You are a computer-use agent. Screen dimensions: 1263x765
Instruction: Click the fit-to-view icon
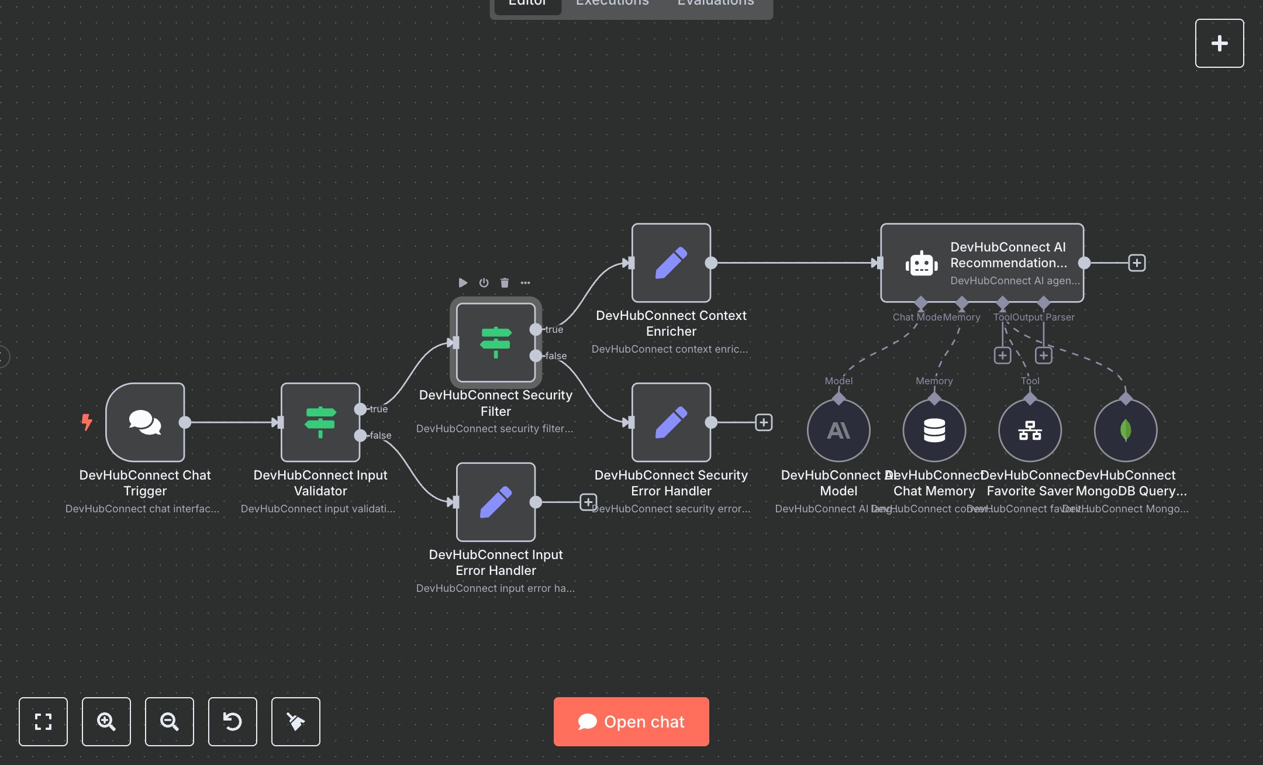click(x=43, y=722)
